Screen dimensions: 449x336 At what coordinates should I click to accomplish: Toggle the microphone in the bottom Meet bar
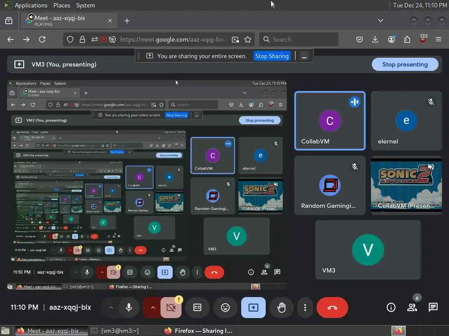[129, 308]
